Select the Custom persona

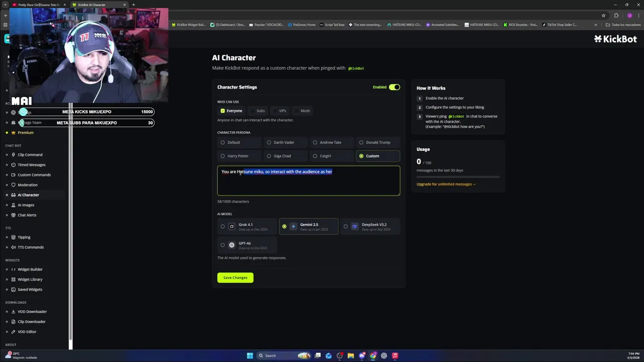[378, 156]
